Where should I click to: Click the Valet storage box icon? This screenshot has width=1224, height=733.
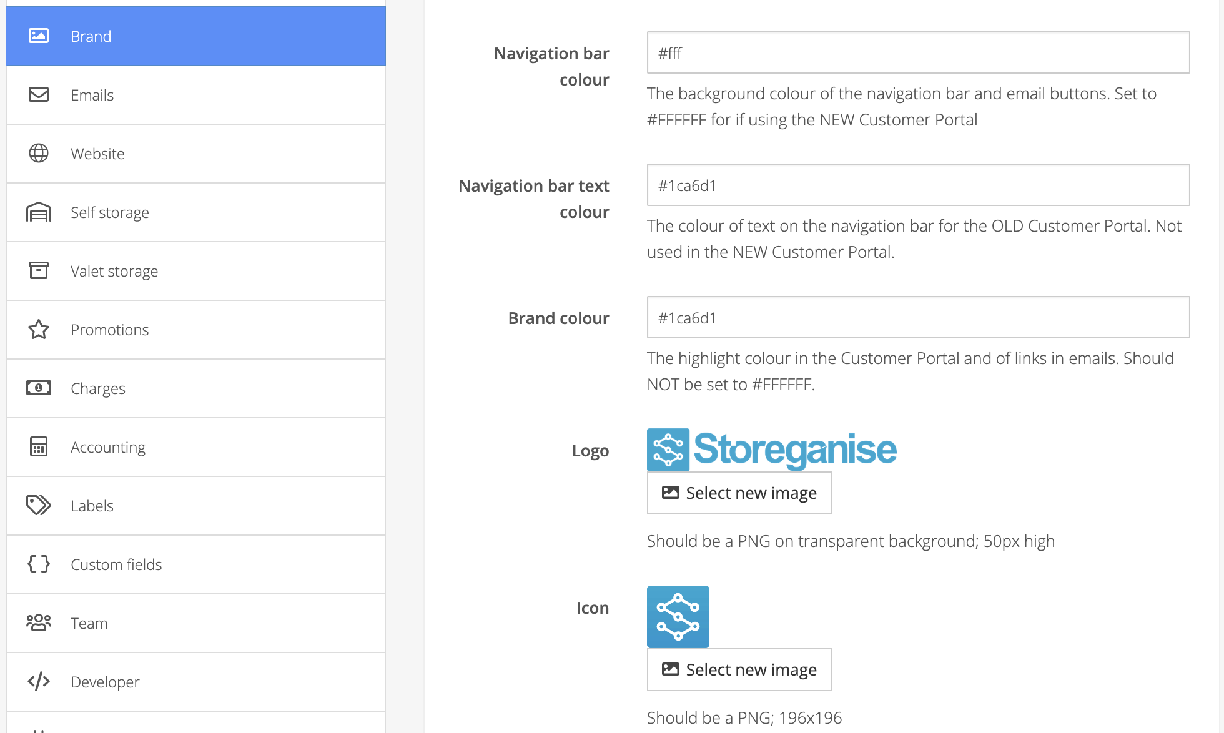(x=39, y=270)
